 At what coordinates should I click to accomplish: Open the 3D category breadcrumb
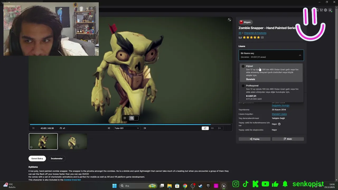[x=240, y=33]
